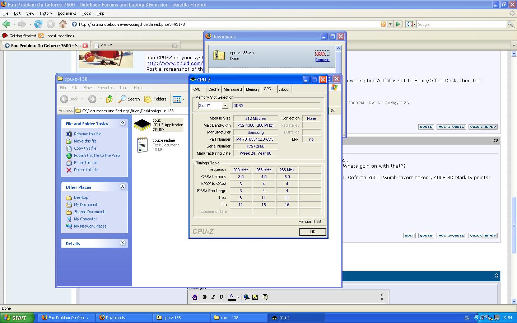Click Bold in forum message editor

coord(205,297)
